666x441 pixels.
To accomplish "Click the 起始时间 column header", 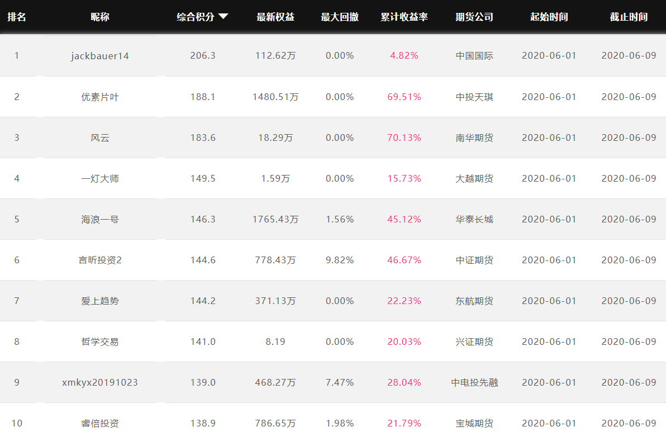I will click(x=549, y=17).
